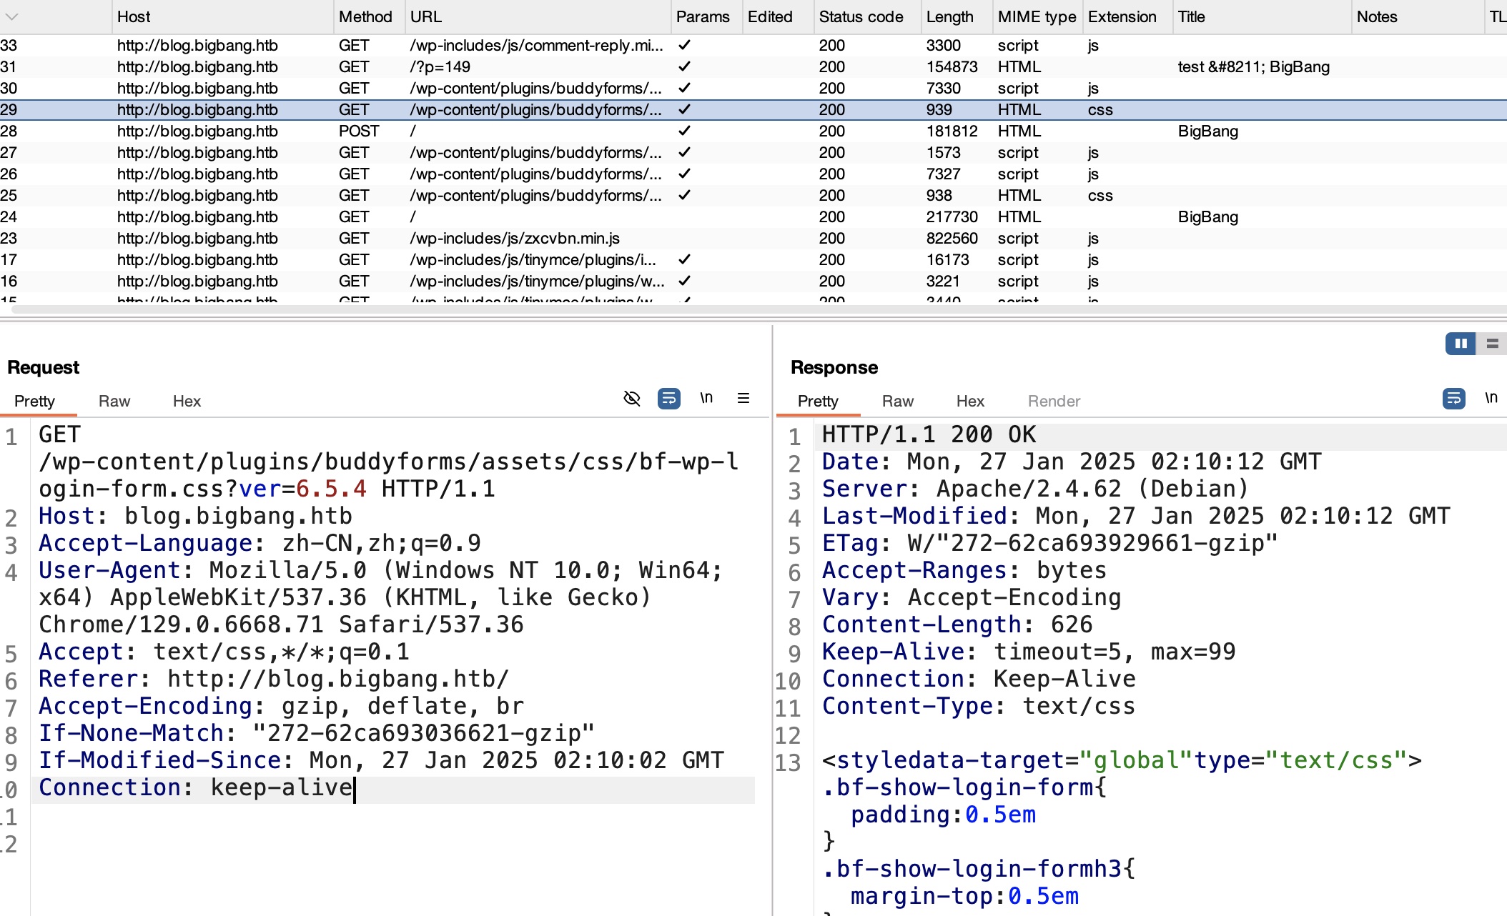Image resolution: width=1507 pixels, height=916 pixels.
Task: Expand the sort dropdown chevron in table header
Action: 11,16
